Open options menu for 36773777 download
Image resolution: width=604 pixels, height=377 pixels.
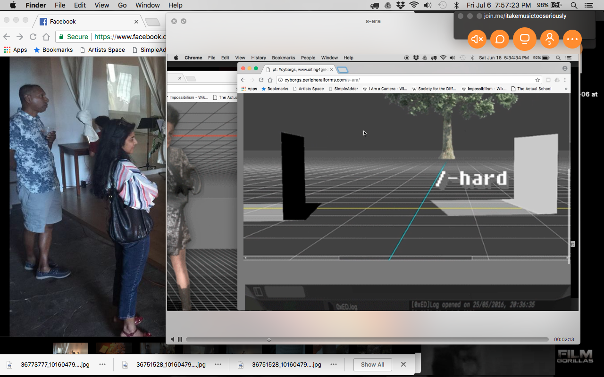coord(102,364)
